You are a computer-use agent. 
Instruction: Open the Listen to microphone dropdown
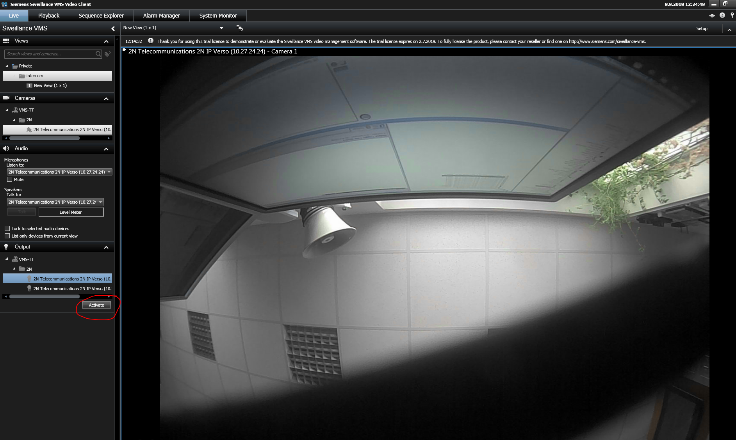coord(59,172)
